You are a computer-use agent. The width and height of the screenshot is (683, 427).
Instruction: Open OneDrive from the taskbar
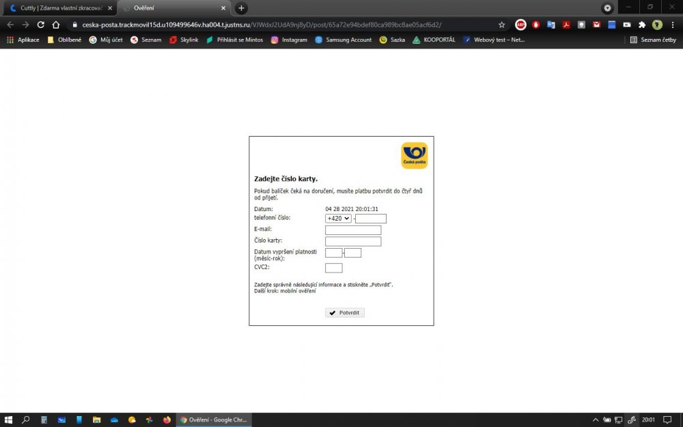point(114,420)
